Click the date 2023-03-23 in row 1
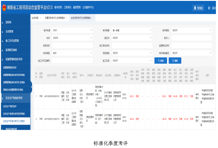The height and width of the screenshot is (148, 218). tap(124, 96)
